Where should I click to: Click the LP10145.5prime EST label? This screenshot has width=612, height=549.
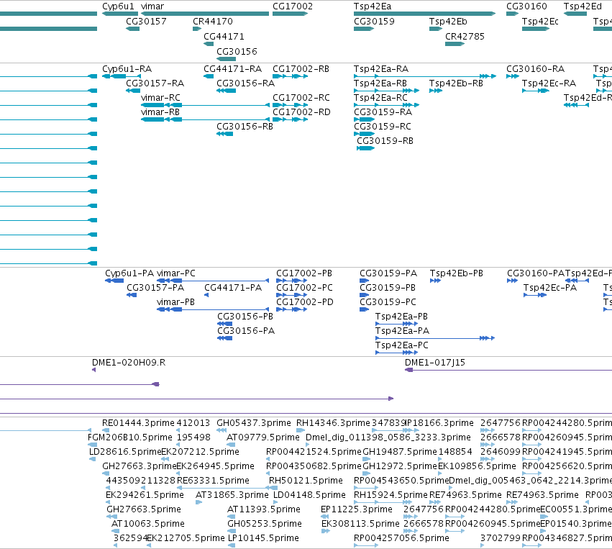pos(263,538)
